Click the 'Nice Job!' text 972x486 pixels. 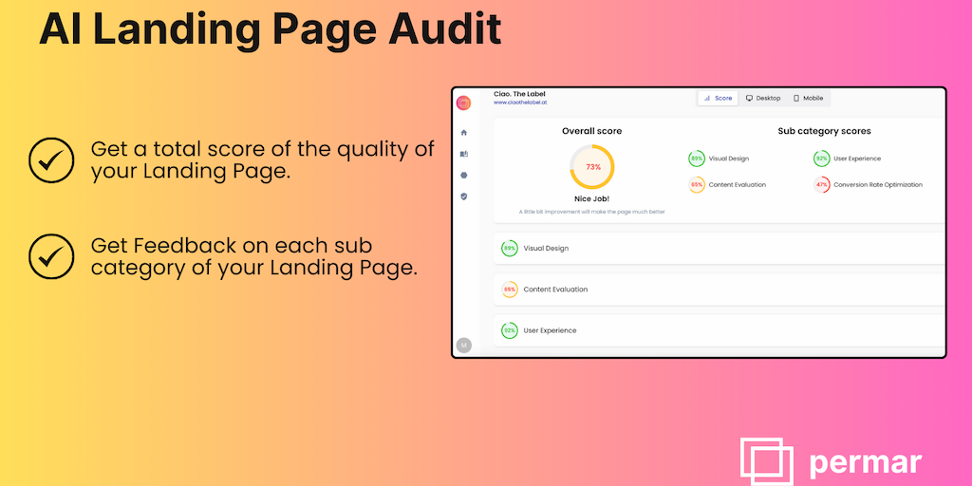point(592,199)
